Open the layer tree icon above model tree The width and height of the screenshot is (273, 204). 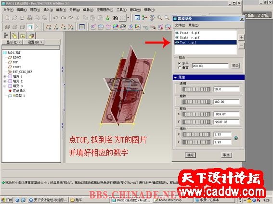pyautogui.click(x=14, y=36)
